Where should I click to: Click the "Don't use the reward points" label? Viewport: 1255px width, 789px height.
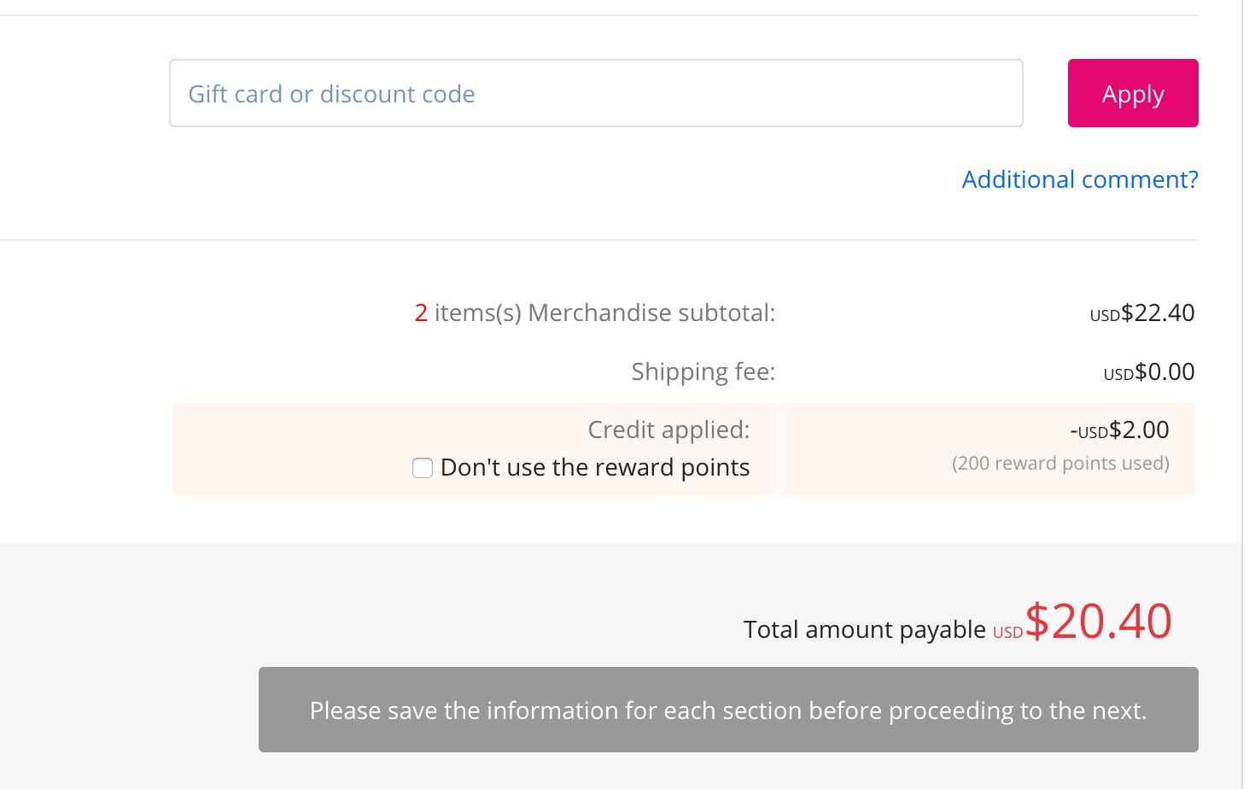[x=595, y=468]
